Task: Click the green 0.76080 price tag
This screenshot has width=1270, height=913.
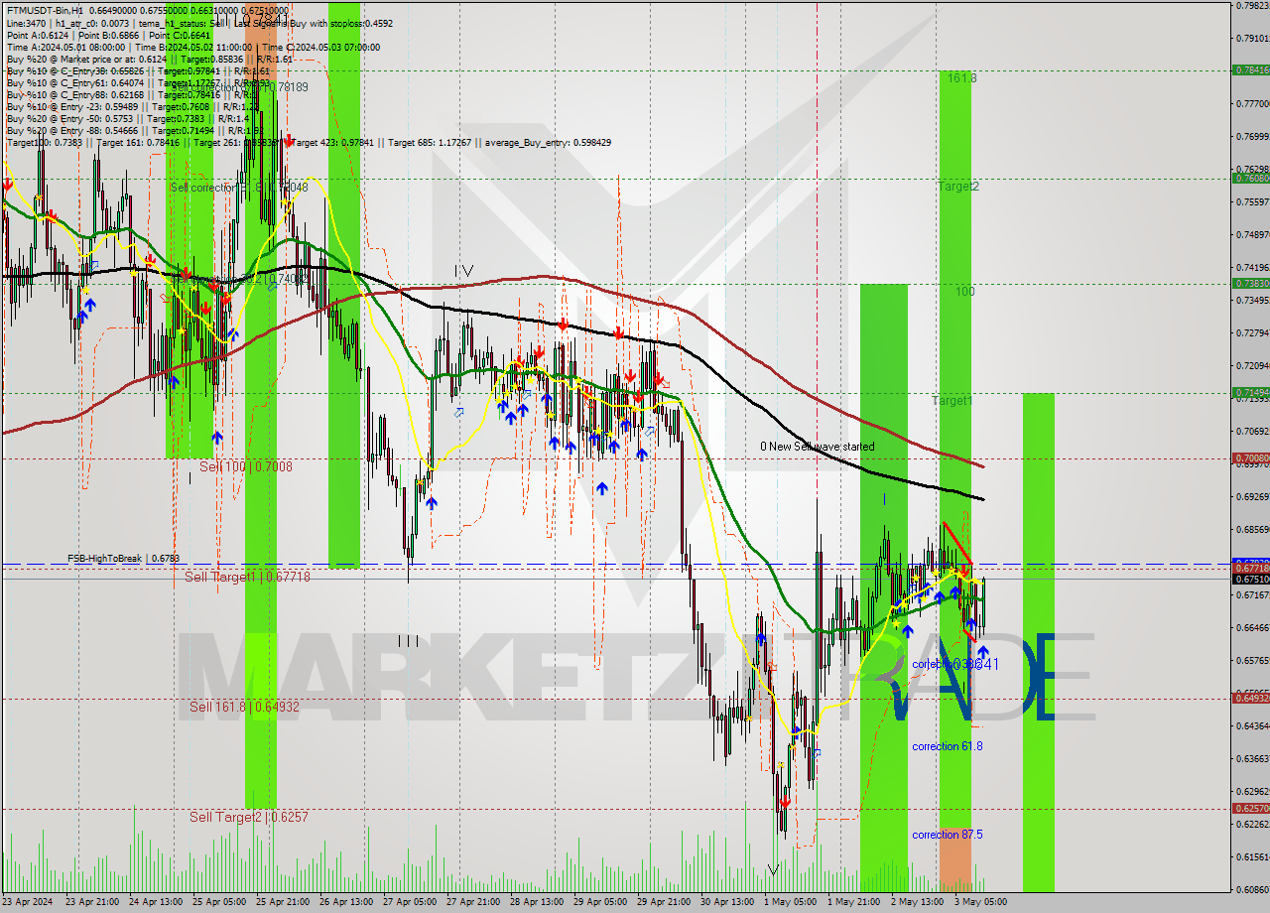Action: 1250,179
